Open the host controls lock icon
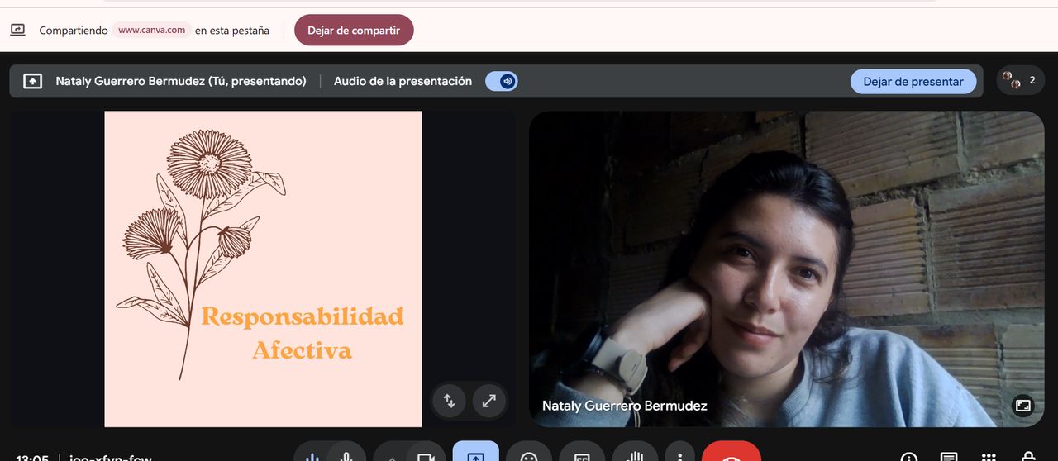 (1028, 456)
